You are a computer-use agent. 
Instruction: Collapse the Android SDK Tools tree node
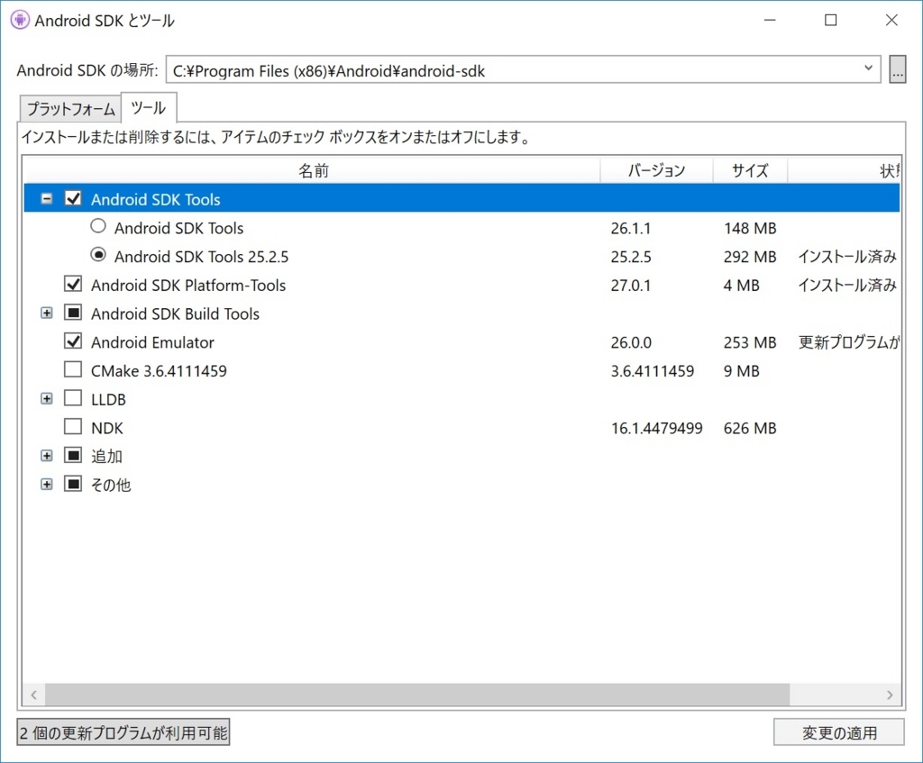47,199
